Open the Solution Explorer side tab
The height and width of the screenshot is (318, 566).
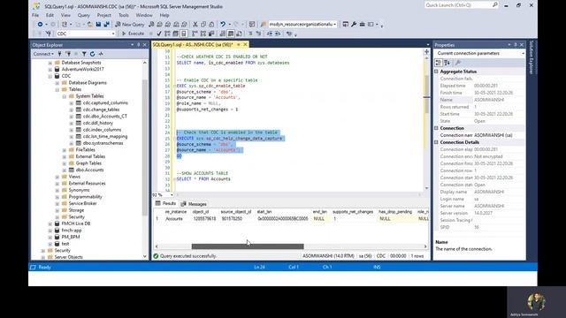[x=532, y=57]
